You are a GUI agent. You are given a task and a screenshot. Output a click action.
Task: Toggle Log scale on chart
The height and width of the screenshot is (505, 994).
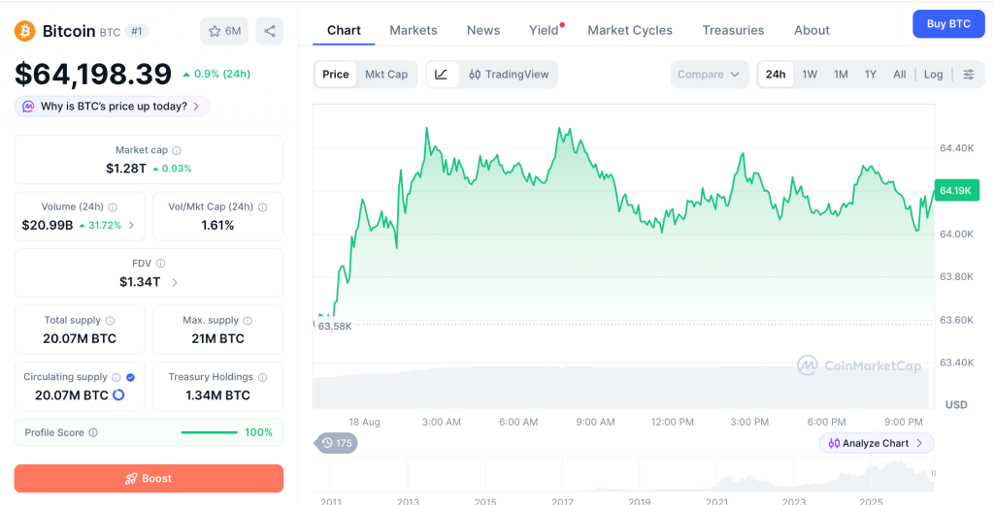click(x=933, y=74)
